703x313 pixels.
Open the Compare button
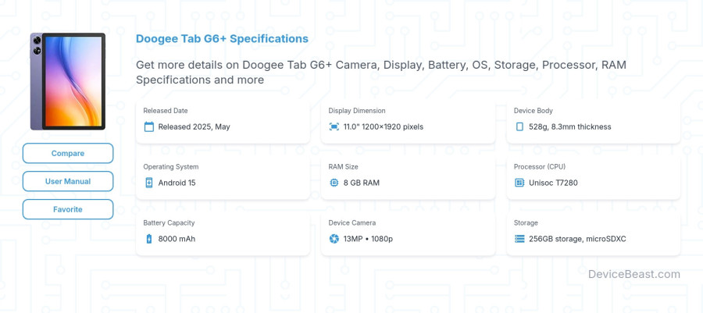[68, 153]
